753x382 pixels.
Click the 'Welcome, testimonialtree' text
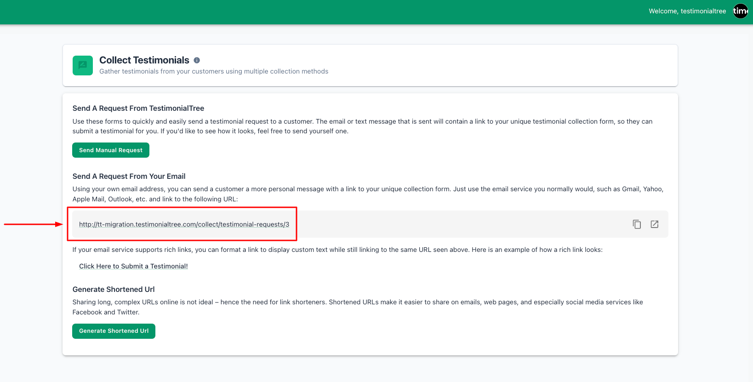coord(687,11)
